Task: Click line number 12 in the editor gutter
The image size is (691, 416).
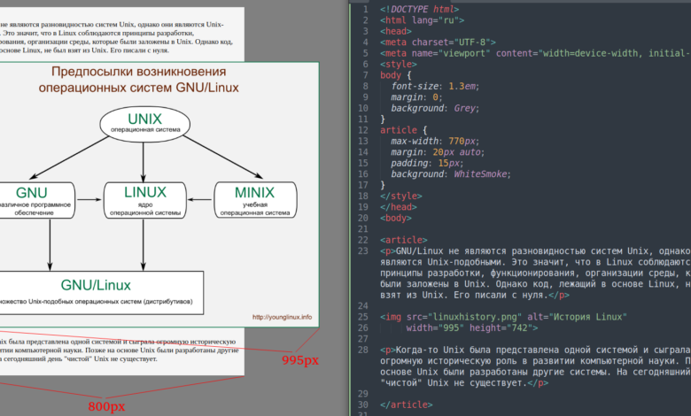Action: (361, 119)
